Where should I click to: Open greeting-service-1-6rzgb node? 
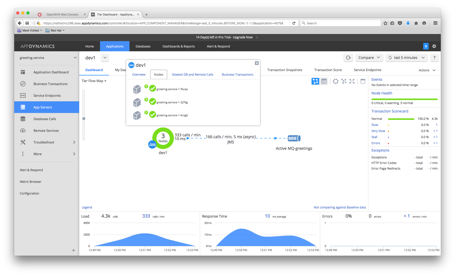(x=172, y=115)
